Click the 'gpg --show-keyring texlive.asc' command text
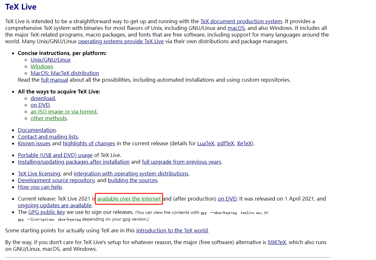The height and width of the screenshot is (260, 376). pyautogui.click(x=231, y=213)
